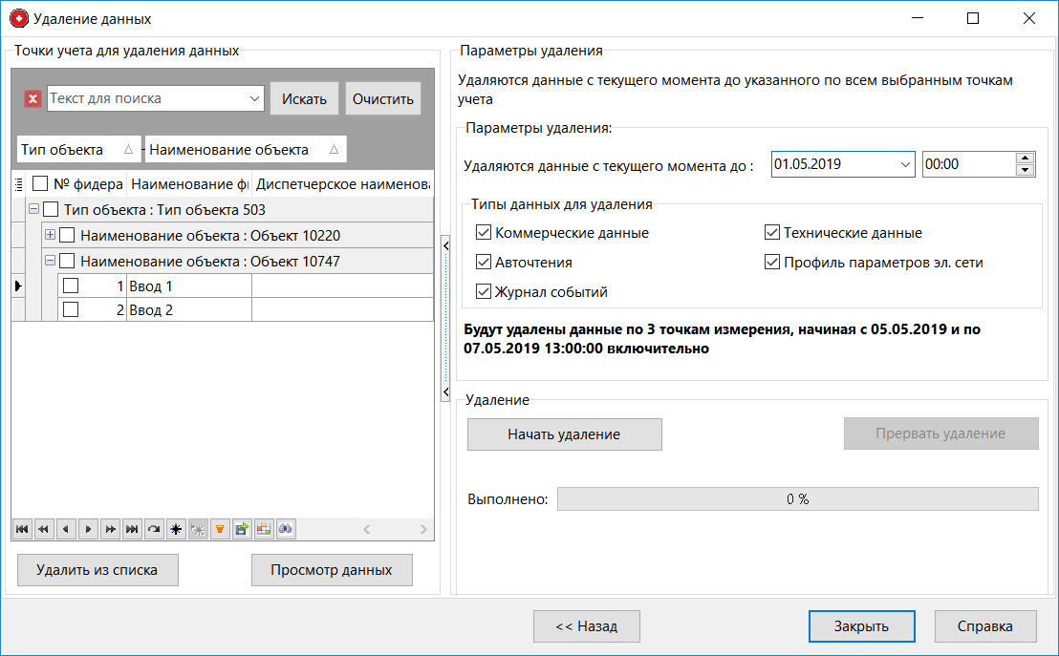Go to the first record in the grid
This screenshot has height=656, width=1059.
coord(22,529)
